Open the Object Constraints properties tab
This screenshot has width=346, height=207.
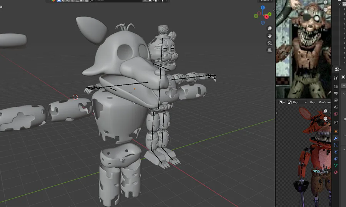pos(336,159)
